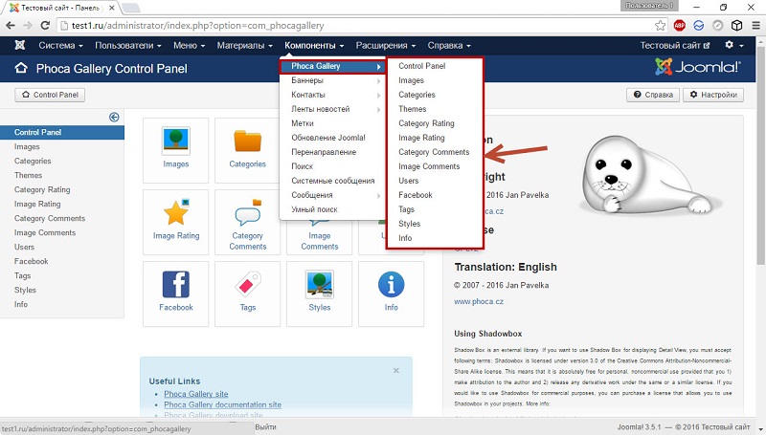Expand the Баннеры submenu
Image resolution: width=766 pixels, height=435 pixels.
332,80
